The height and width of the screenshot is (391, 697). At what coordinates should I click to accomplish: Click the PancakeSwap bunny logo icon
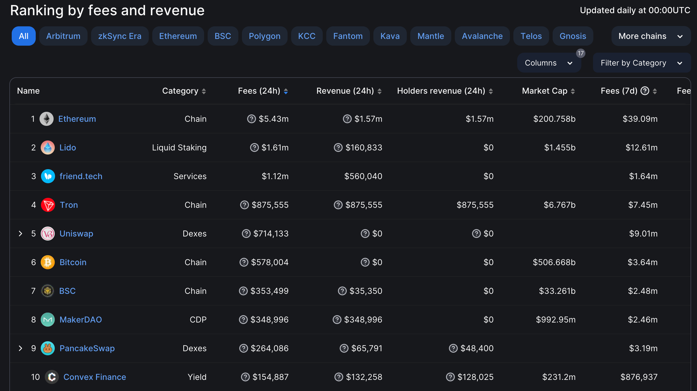[48, 348]
